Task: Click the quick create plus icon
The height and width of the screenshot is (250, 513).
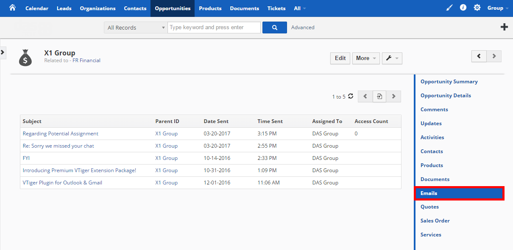Action: click(x=504, y=27)
